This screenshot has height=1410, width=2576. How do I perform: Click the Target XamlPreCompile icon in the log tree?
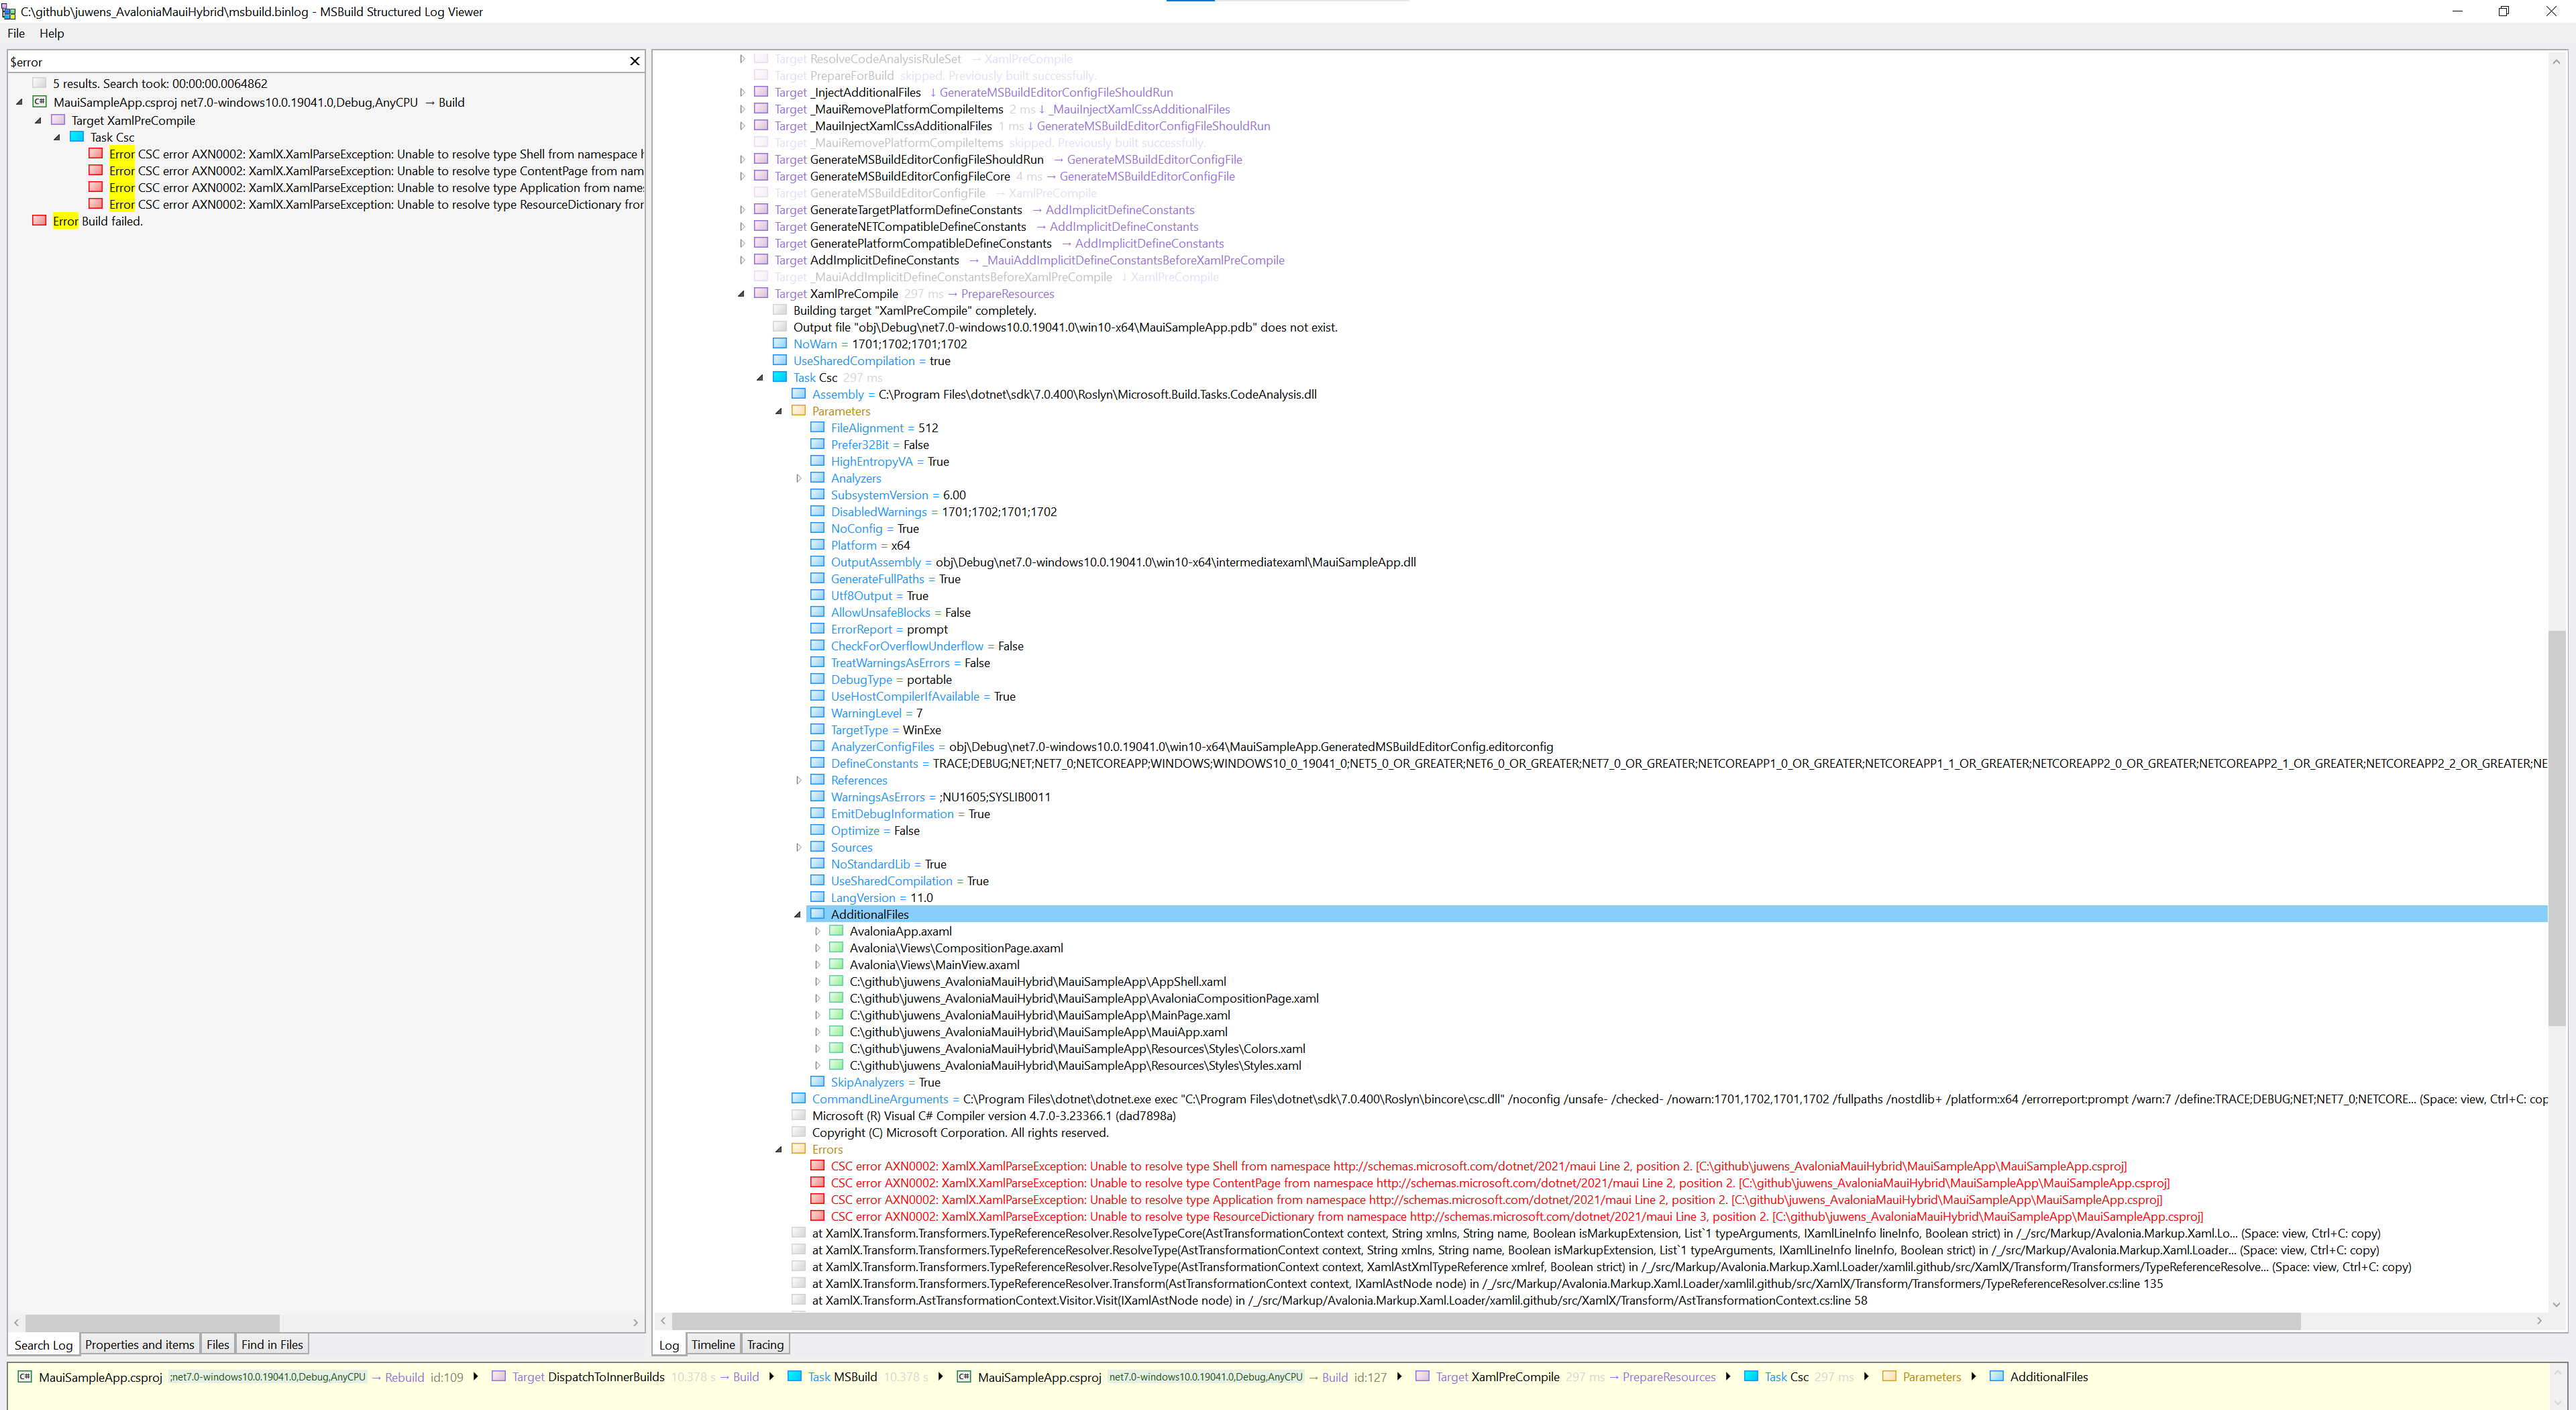pos(760,293)
